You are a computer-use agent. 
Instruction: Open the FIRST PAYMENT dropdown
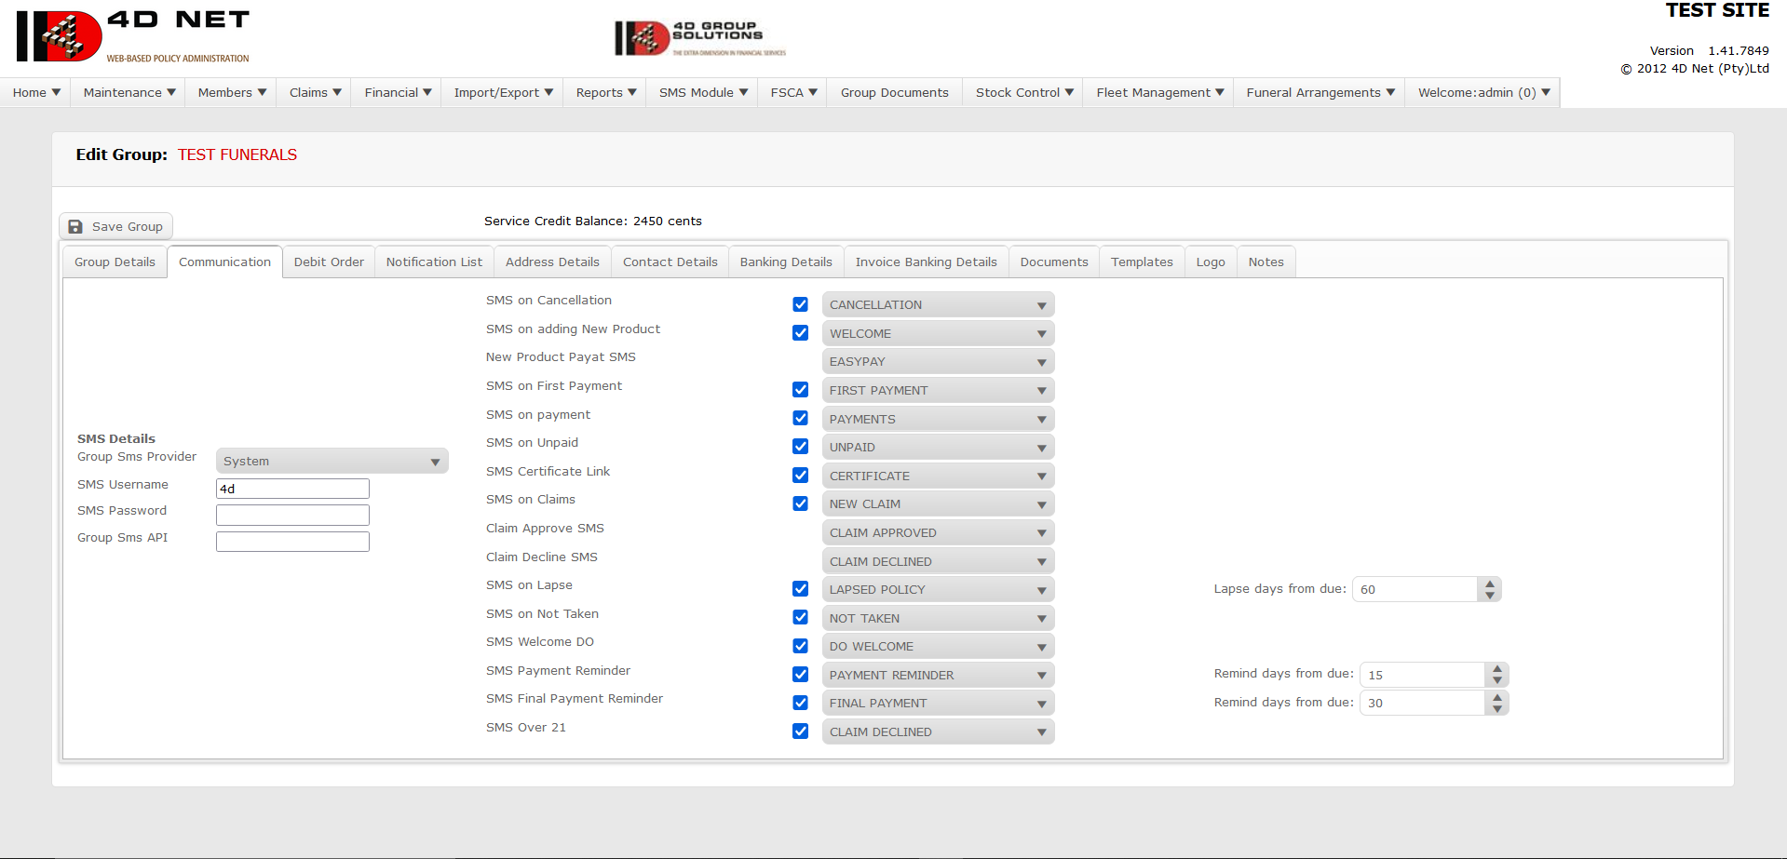[x=938, y=390]
